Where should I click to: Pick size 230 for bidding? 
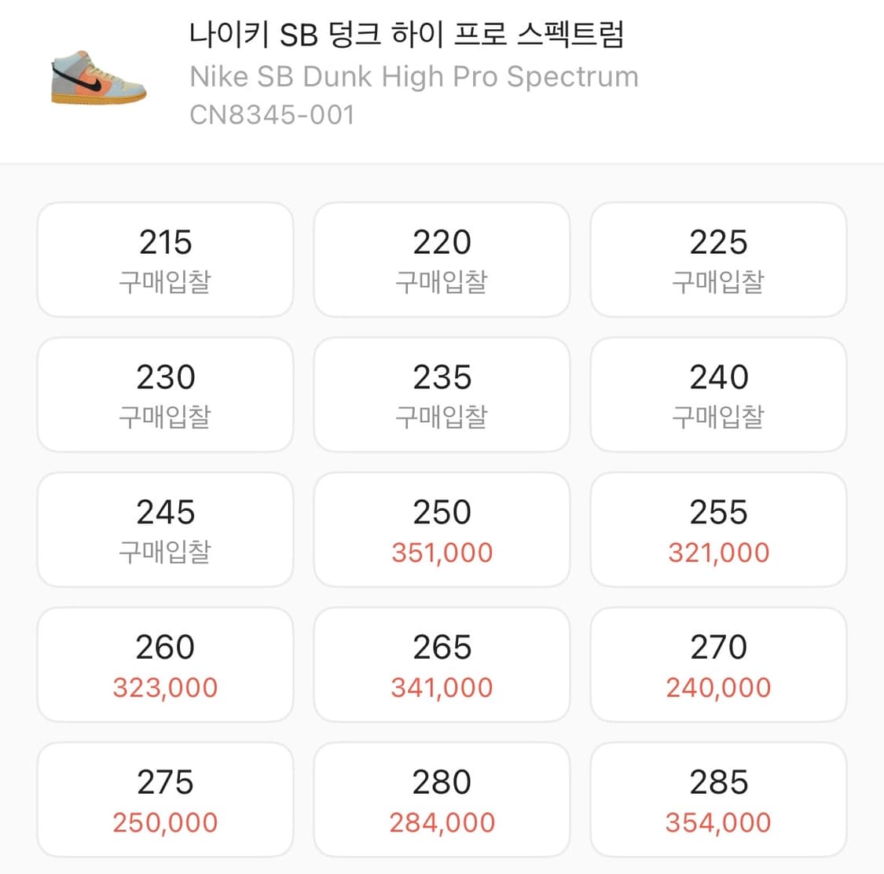[164, 394]
